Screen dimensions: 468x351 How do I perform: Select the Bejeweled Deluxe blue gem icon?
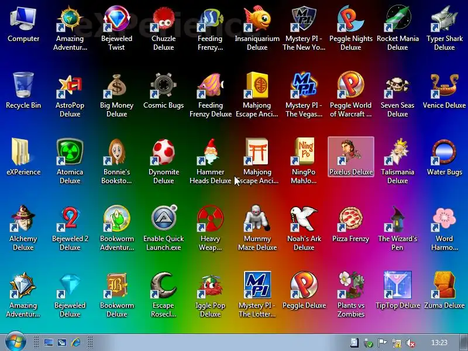tap(70, 295)
